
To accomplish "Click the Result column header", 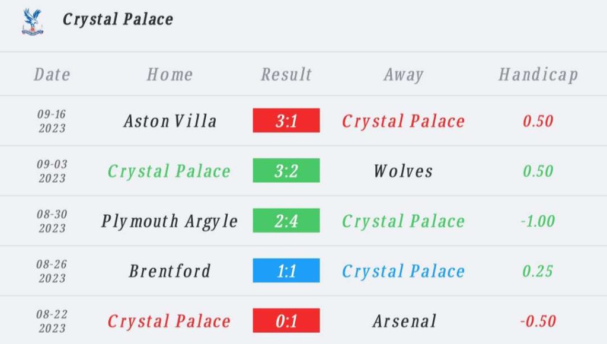I will (x=286, y=74).
